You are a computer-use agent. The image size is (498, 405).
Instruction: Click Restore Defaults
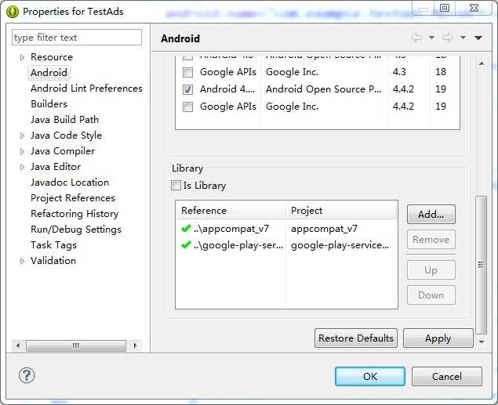point(356,338)
